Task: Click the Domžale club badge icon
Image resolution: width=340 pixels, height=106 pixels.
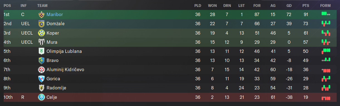Action: coord(41,24)
